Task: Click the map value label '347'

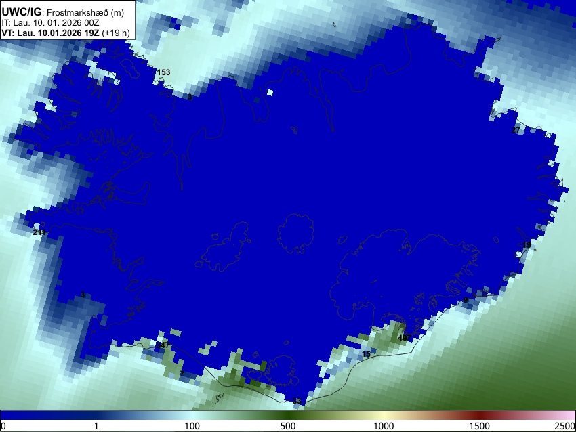Action: coord(163,345)
